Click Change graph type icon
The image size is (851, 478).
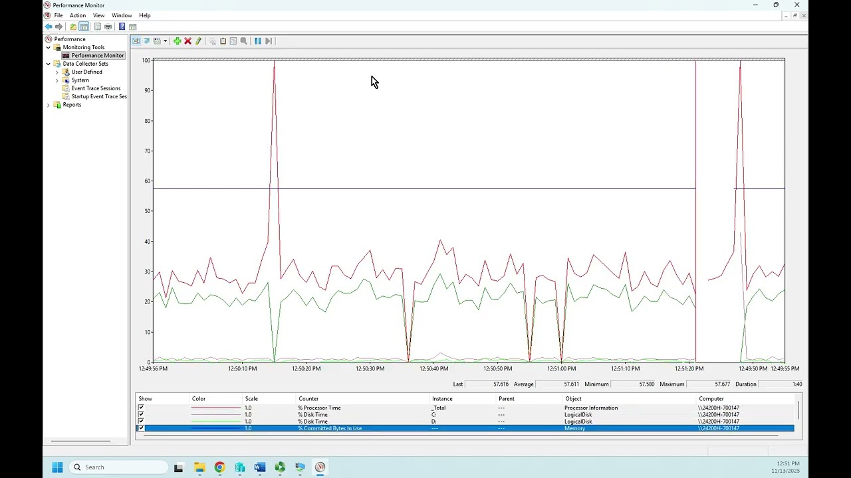click(157, 41)
